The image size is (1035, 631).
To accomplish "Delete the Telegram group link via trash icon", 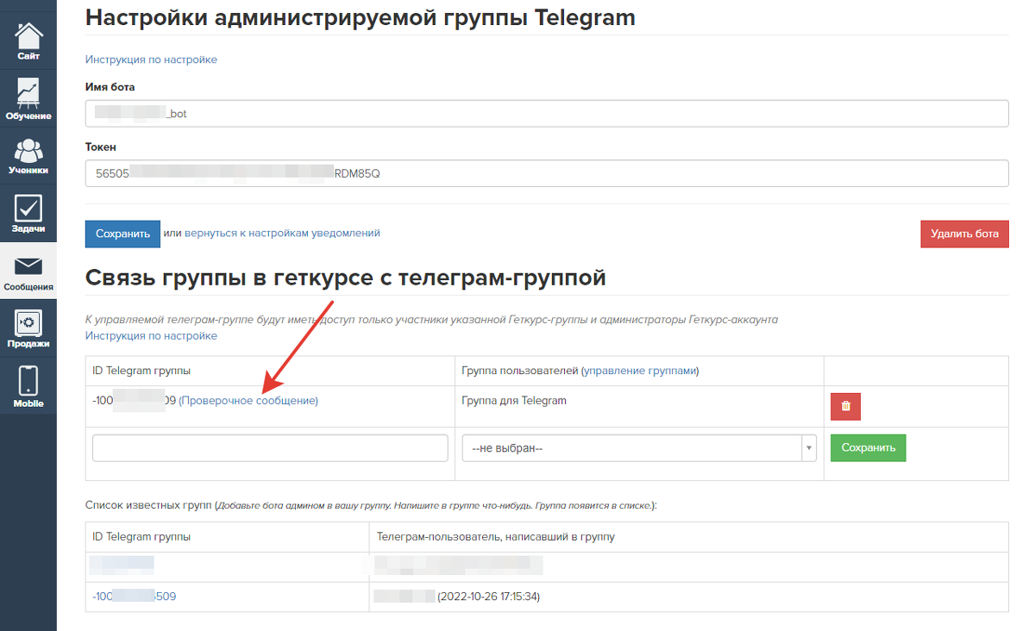I will [845, 406].
